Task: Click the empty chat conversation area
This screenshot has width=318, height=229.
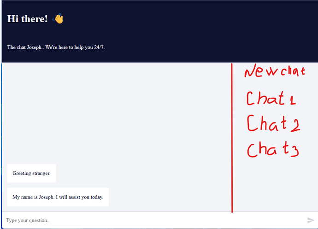Action: 117,112
